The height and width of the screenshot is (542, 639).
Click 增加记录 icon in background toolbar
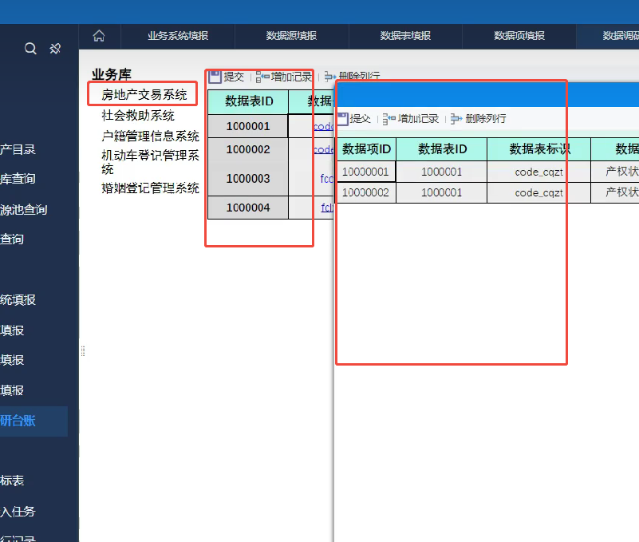(x=262, y=77)
